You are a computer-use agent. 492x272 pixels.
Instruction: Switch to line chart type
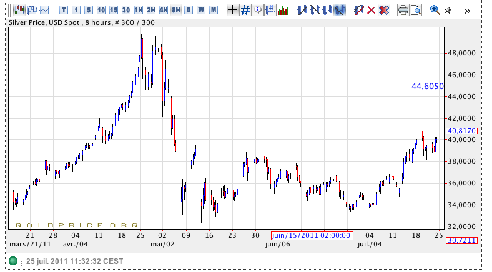coord(44,10)
